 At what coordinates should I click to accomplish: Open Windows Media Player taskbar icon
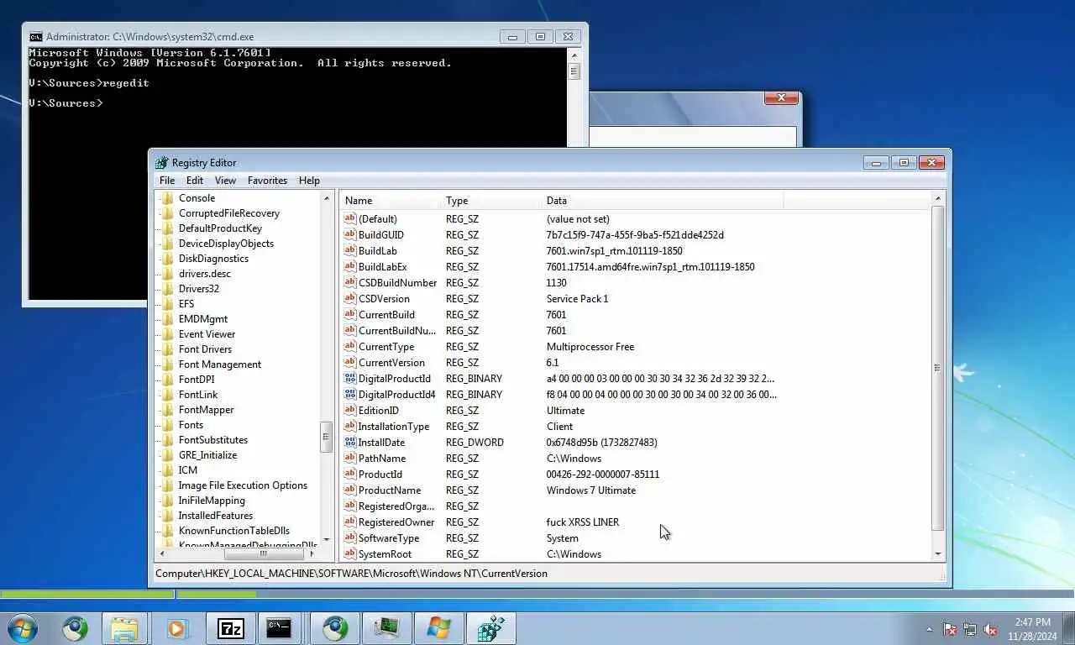(x=176, y=628)
